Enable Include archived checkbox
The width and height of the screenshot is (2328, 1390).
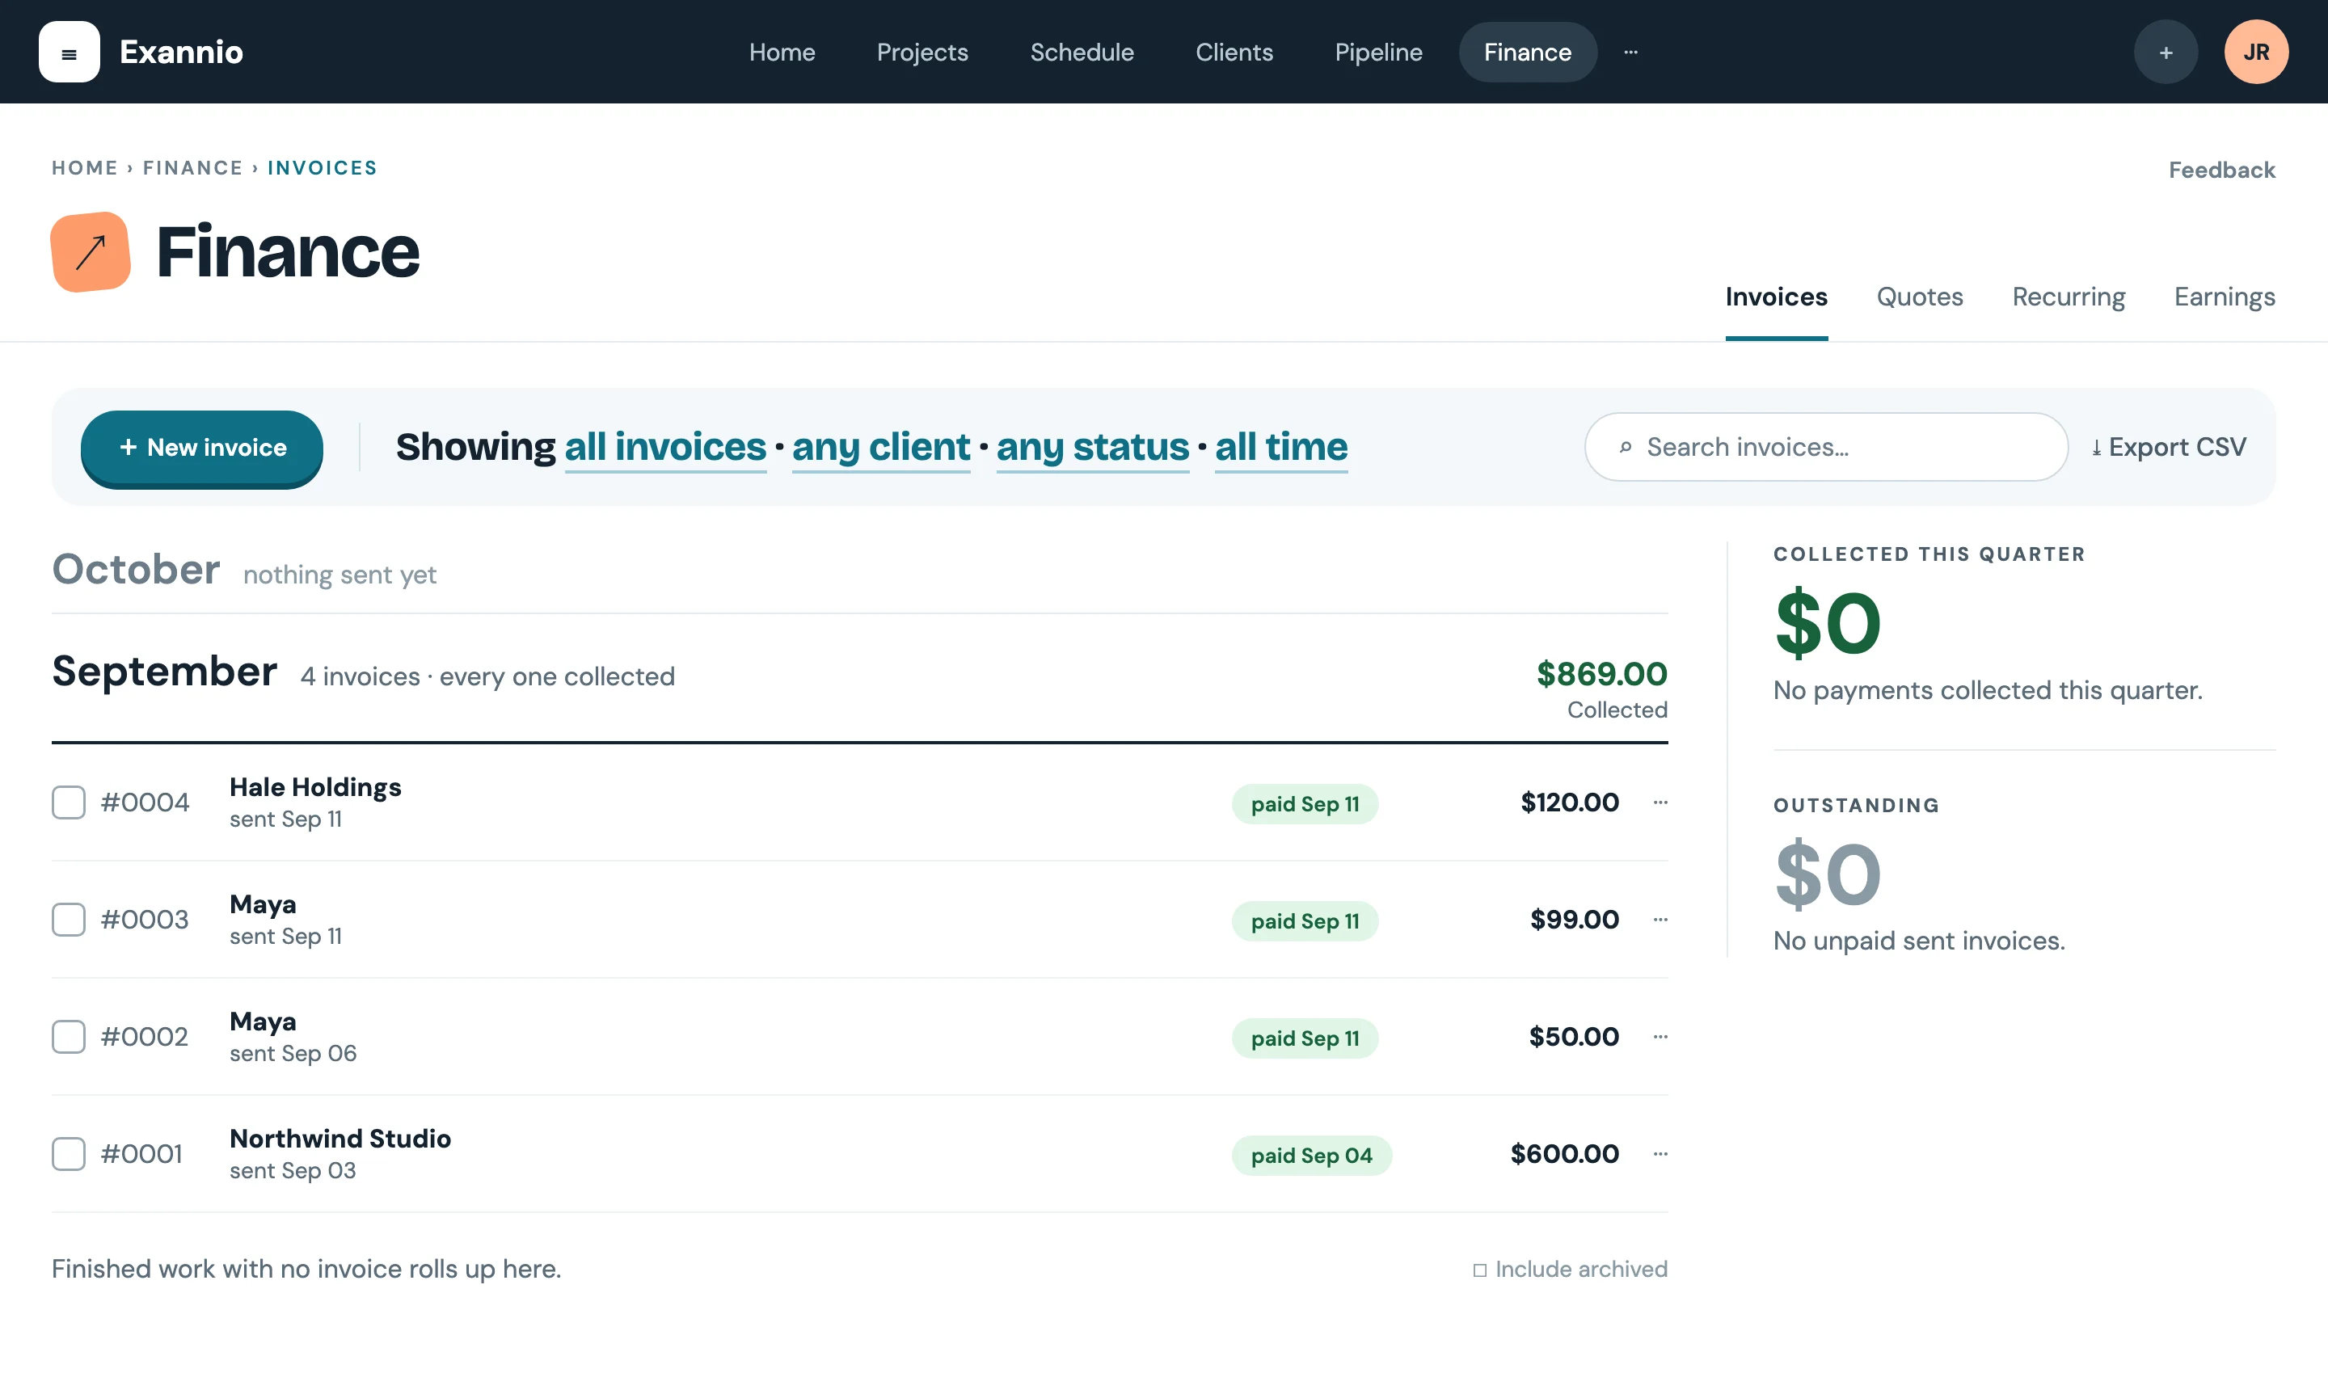click(1479, 1270)
